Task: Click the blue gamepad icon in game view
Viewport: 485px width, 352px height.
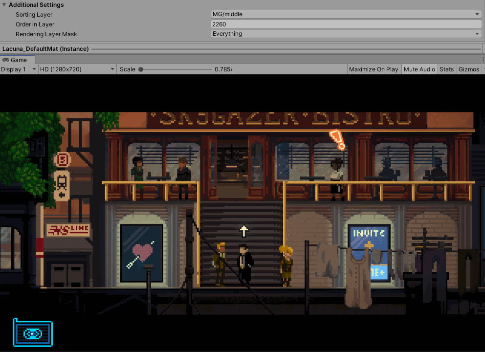Action: (32, 333)
